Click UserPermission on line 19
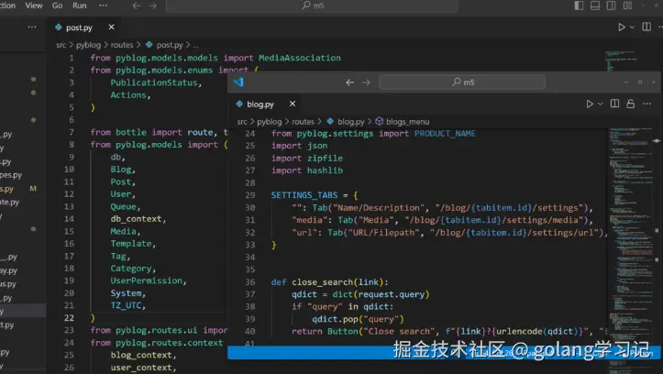 tap(147, 280)
